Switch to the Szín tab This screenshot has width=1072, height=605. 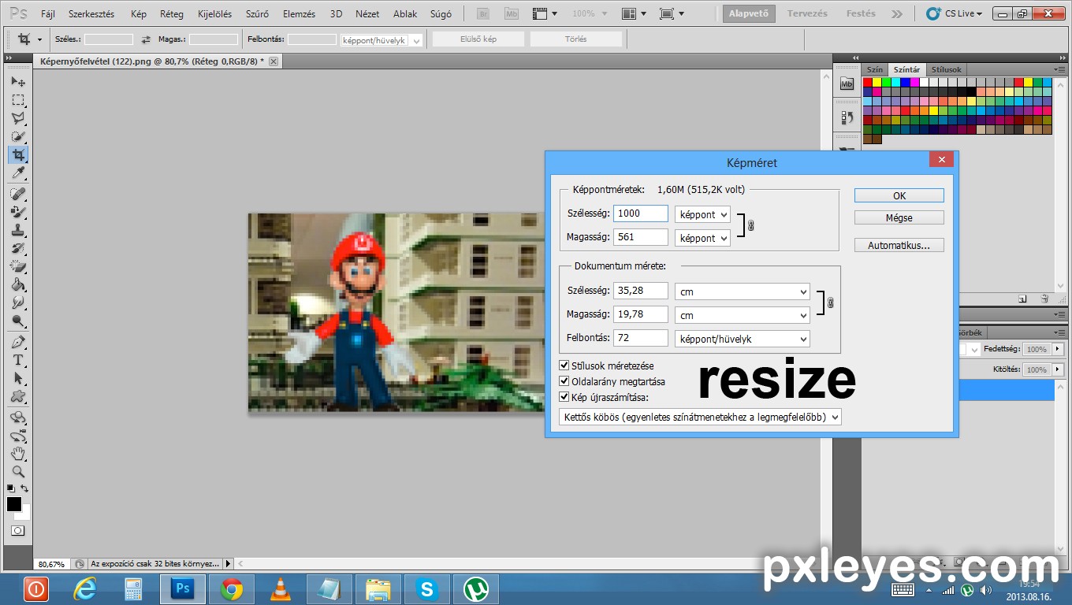[x=875, y=69]
